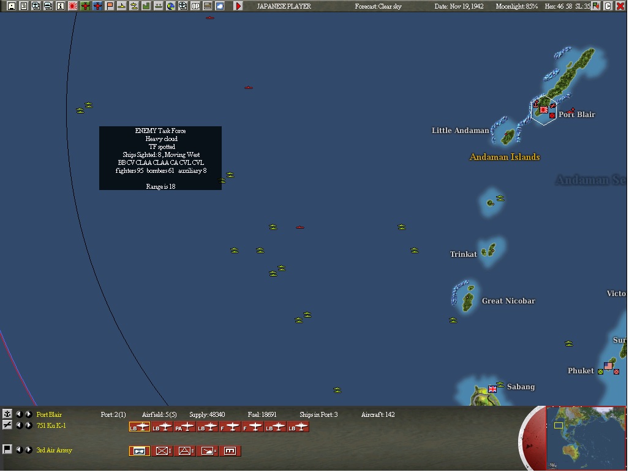Select the highlighted LB air group icon
This screenshot has width=629, height=472.
pos(140,427)
